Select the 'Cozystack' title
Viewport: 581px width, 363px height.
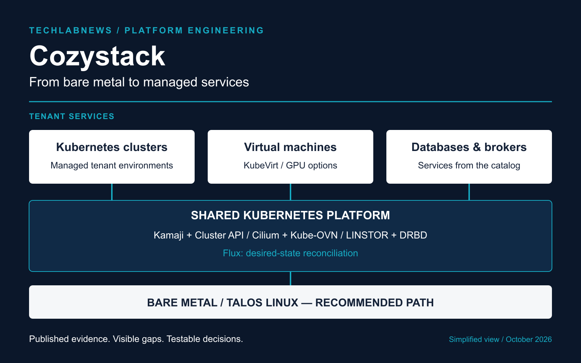coord(97,56)
